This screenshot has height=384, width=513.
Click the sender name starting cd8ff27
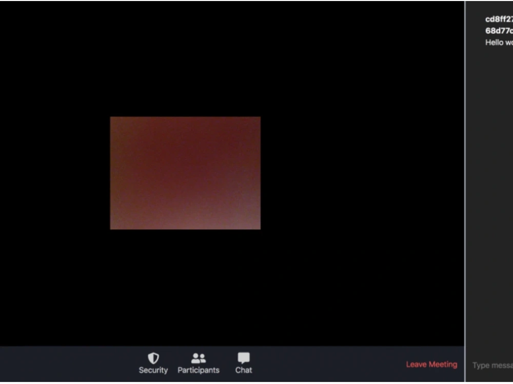pos(499,19)
